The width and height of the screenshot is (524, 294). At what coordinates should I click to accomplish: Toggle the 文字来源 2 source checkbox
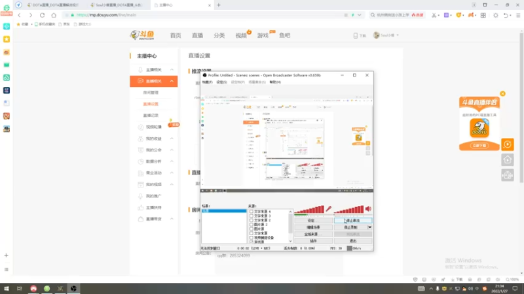[252, 220]
